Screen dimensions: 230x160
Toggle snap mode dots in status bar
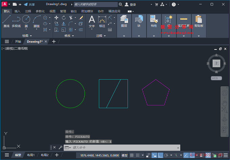138,155
